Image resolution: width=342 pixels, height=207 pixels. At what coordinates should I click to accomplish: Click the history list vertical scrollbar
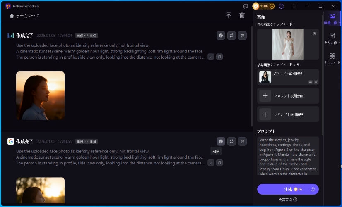[251, 76]
